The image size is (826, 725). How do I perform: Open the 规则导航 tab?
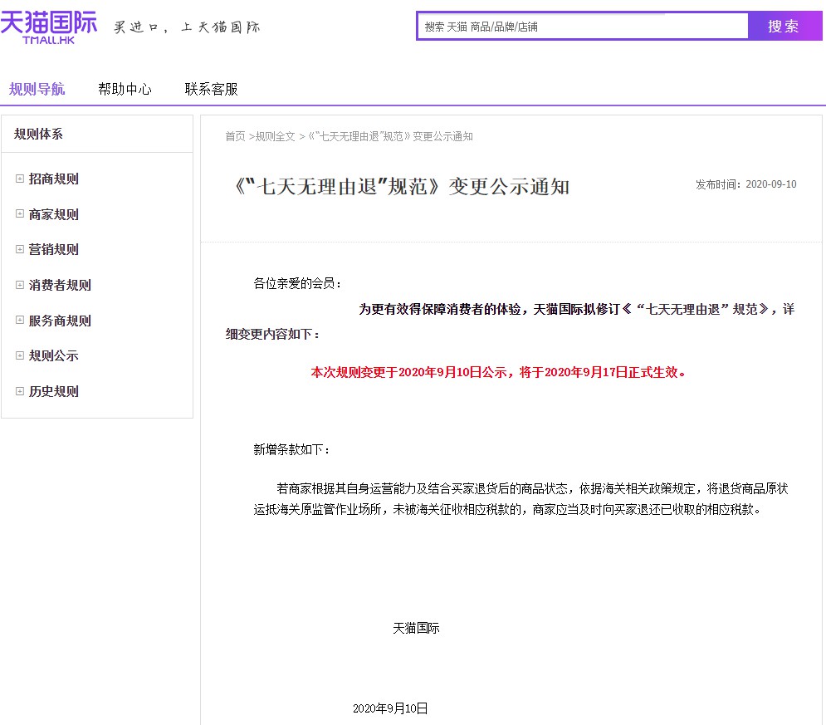click(37, 89)
